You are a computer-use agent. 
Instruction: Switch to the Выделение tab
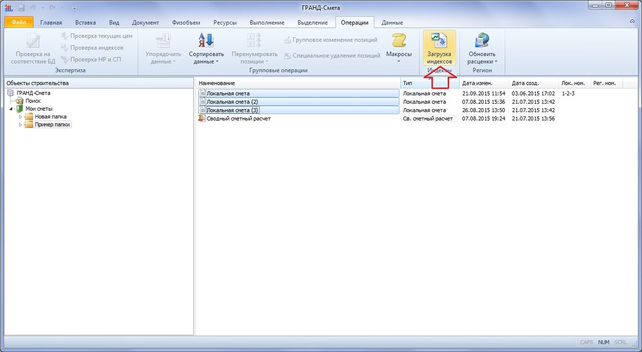coord(312,23)
